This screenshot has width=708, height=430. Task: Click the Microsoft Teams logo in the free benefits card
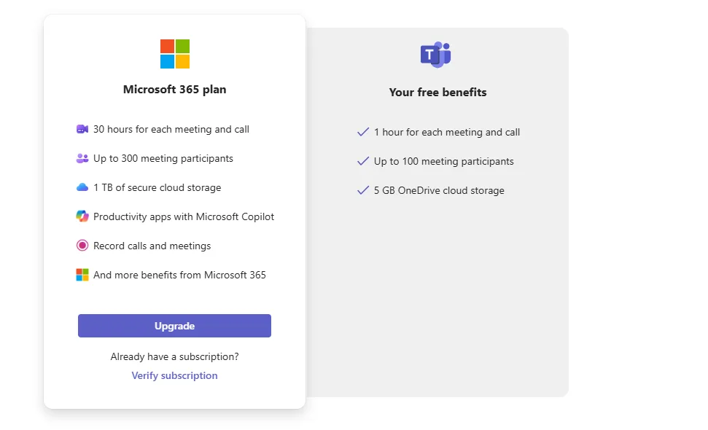tap(437, 54)
